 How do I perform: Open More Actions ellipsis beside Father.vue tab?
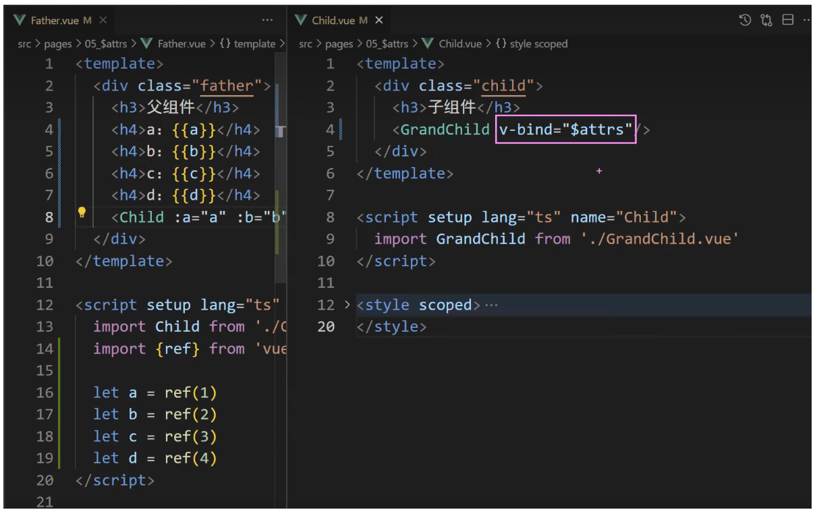[267, 20]
